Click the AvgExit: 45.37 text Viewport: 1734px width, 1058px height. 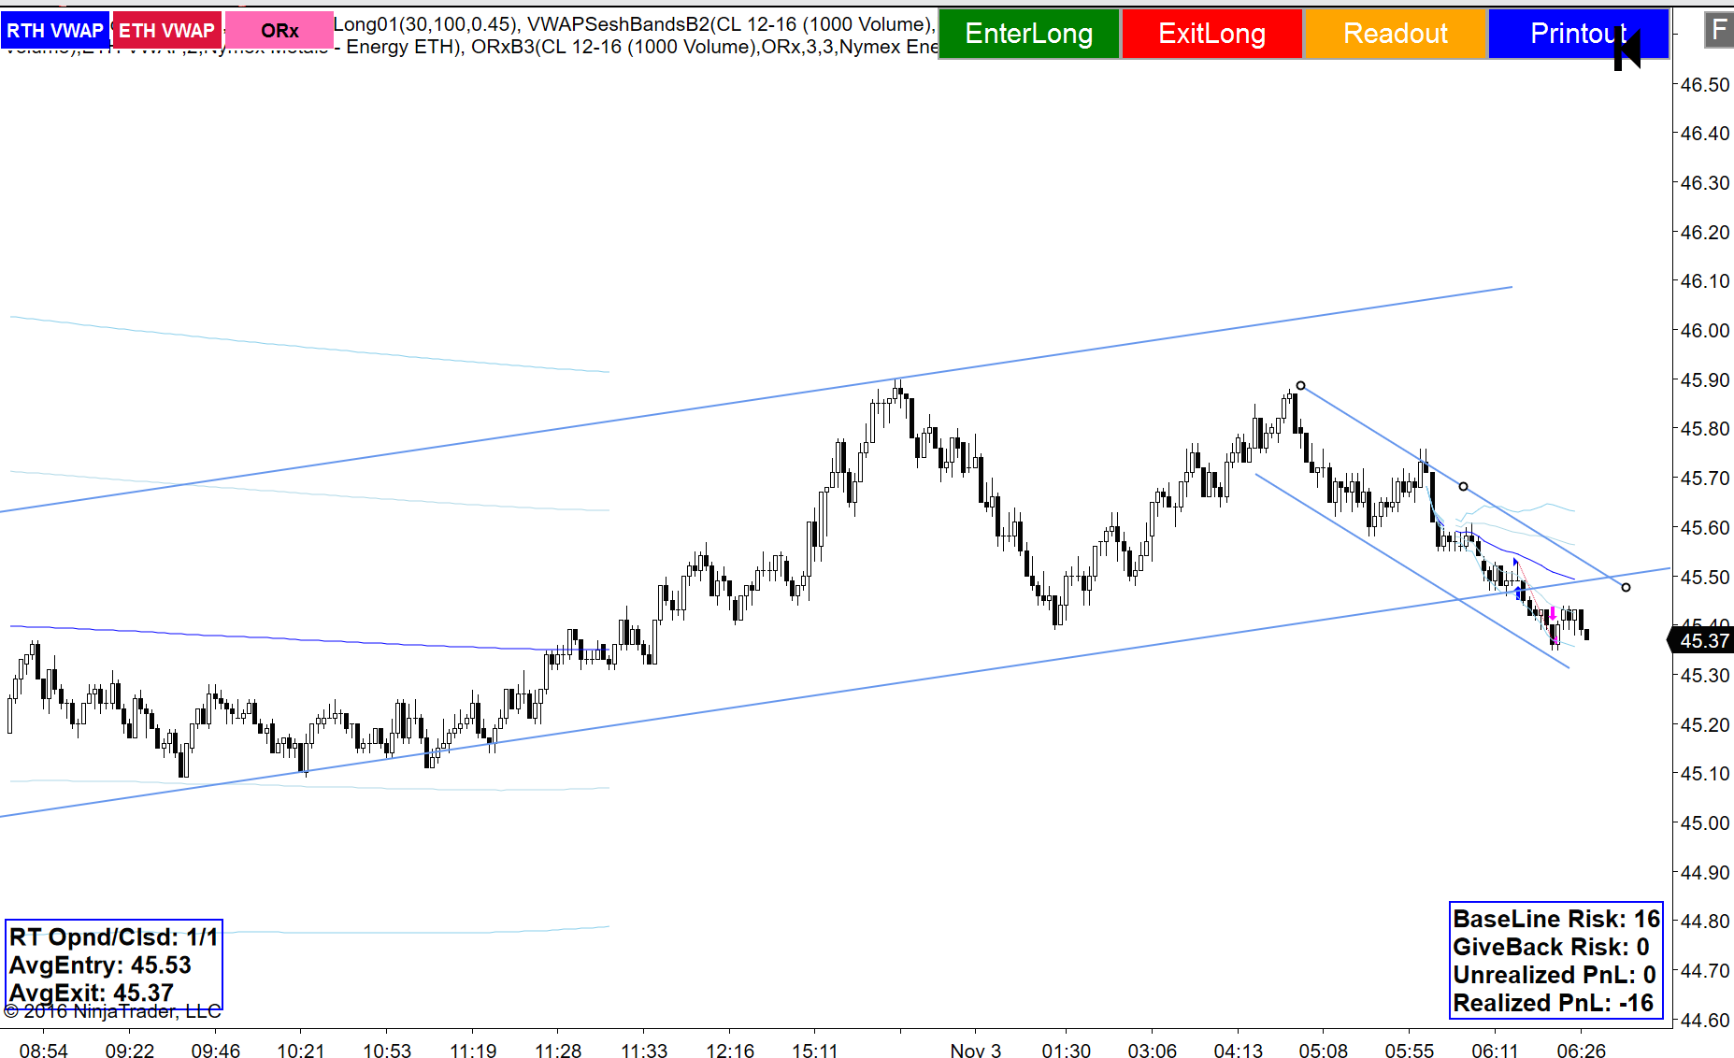pos(92,993)
